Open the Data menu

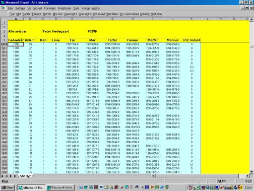click(76, 8)
